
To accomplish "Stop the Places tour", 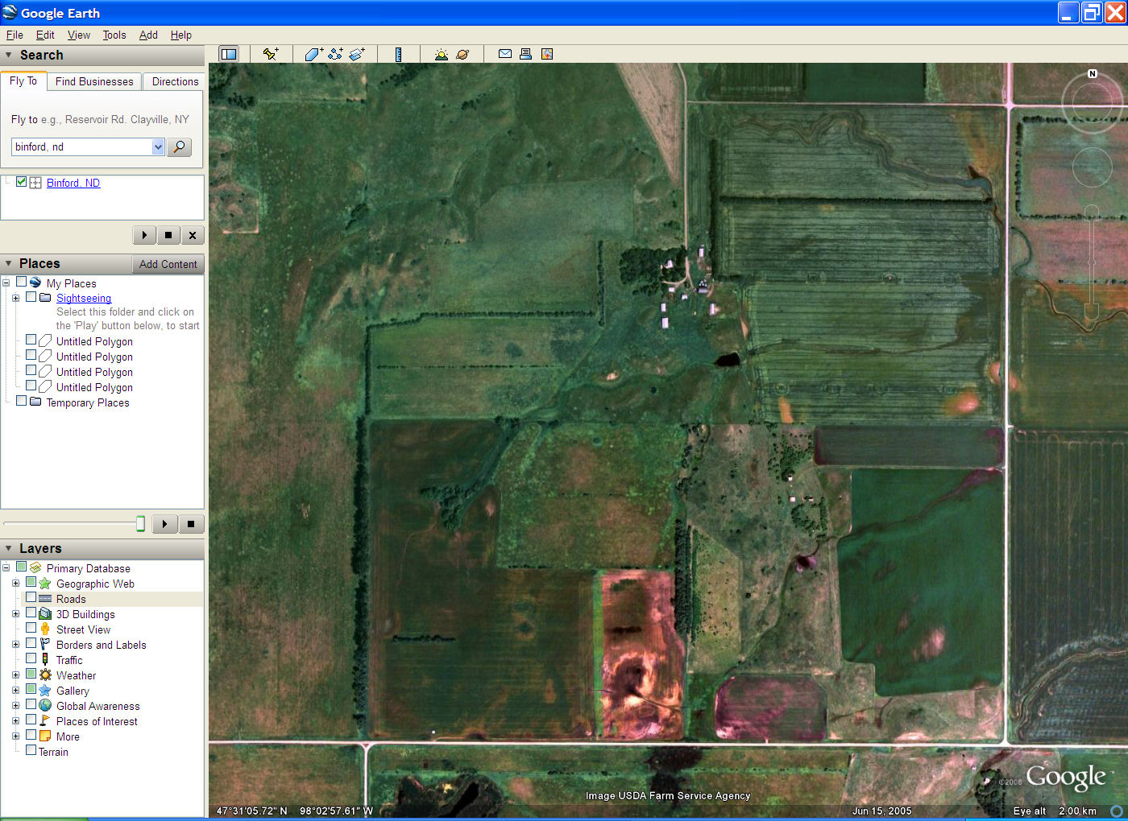I will (191, 524).
